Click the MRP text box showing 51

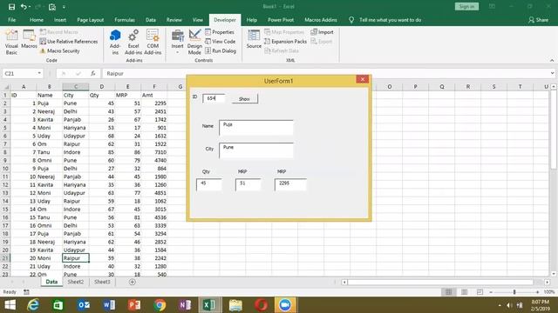(x=248, y=184)
